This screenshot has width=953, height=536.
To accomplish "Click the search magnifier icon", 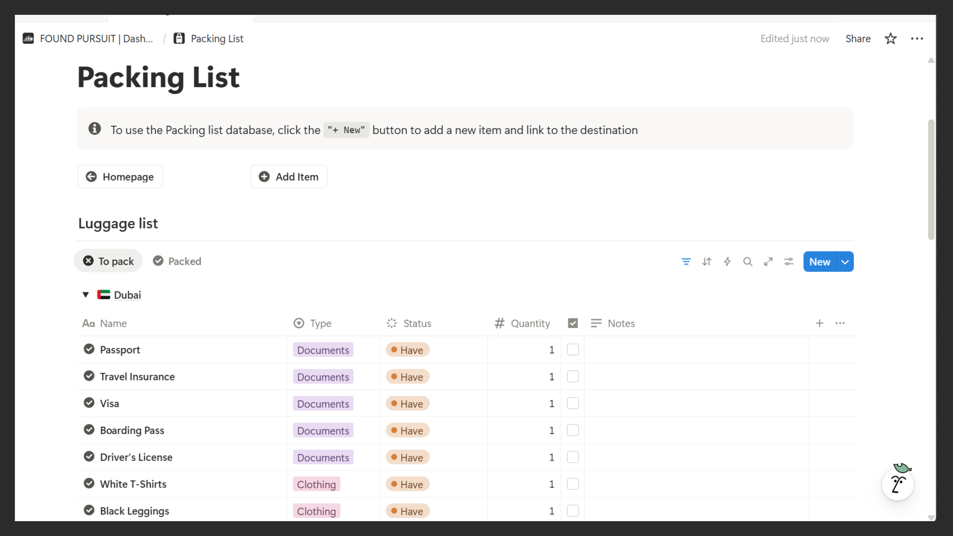I will 748,262.
